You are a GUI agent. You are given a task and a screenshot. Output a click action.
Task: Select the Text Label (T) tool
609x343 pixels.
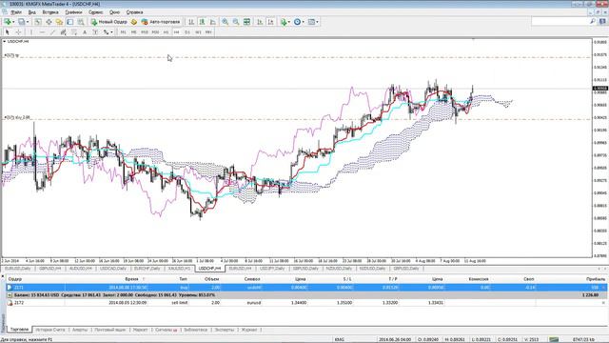click(x=95, y=32)
